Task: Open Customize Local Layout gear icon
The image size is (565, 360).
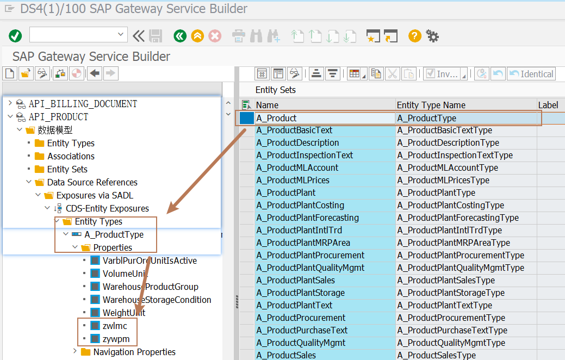Action: tap(432, 36)
